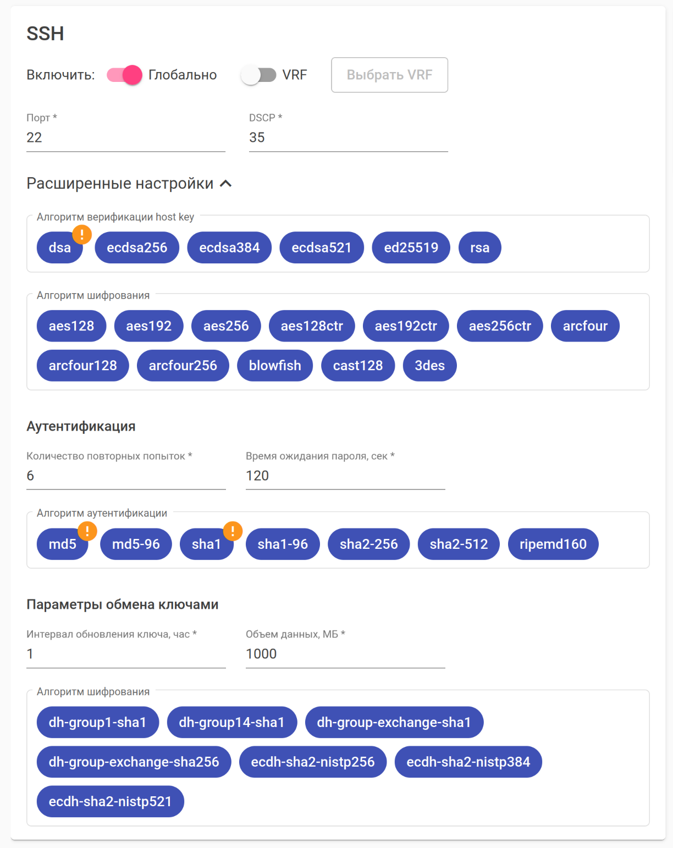The image size is (673, 848).
Task: Select the ecdh-sha2-nistp521 key exchange chip
Action: pos(110,801)
